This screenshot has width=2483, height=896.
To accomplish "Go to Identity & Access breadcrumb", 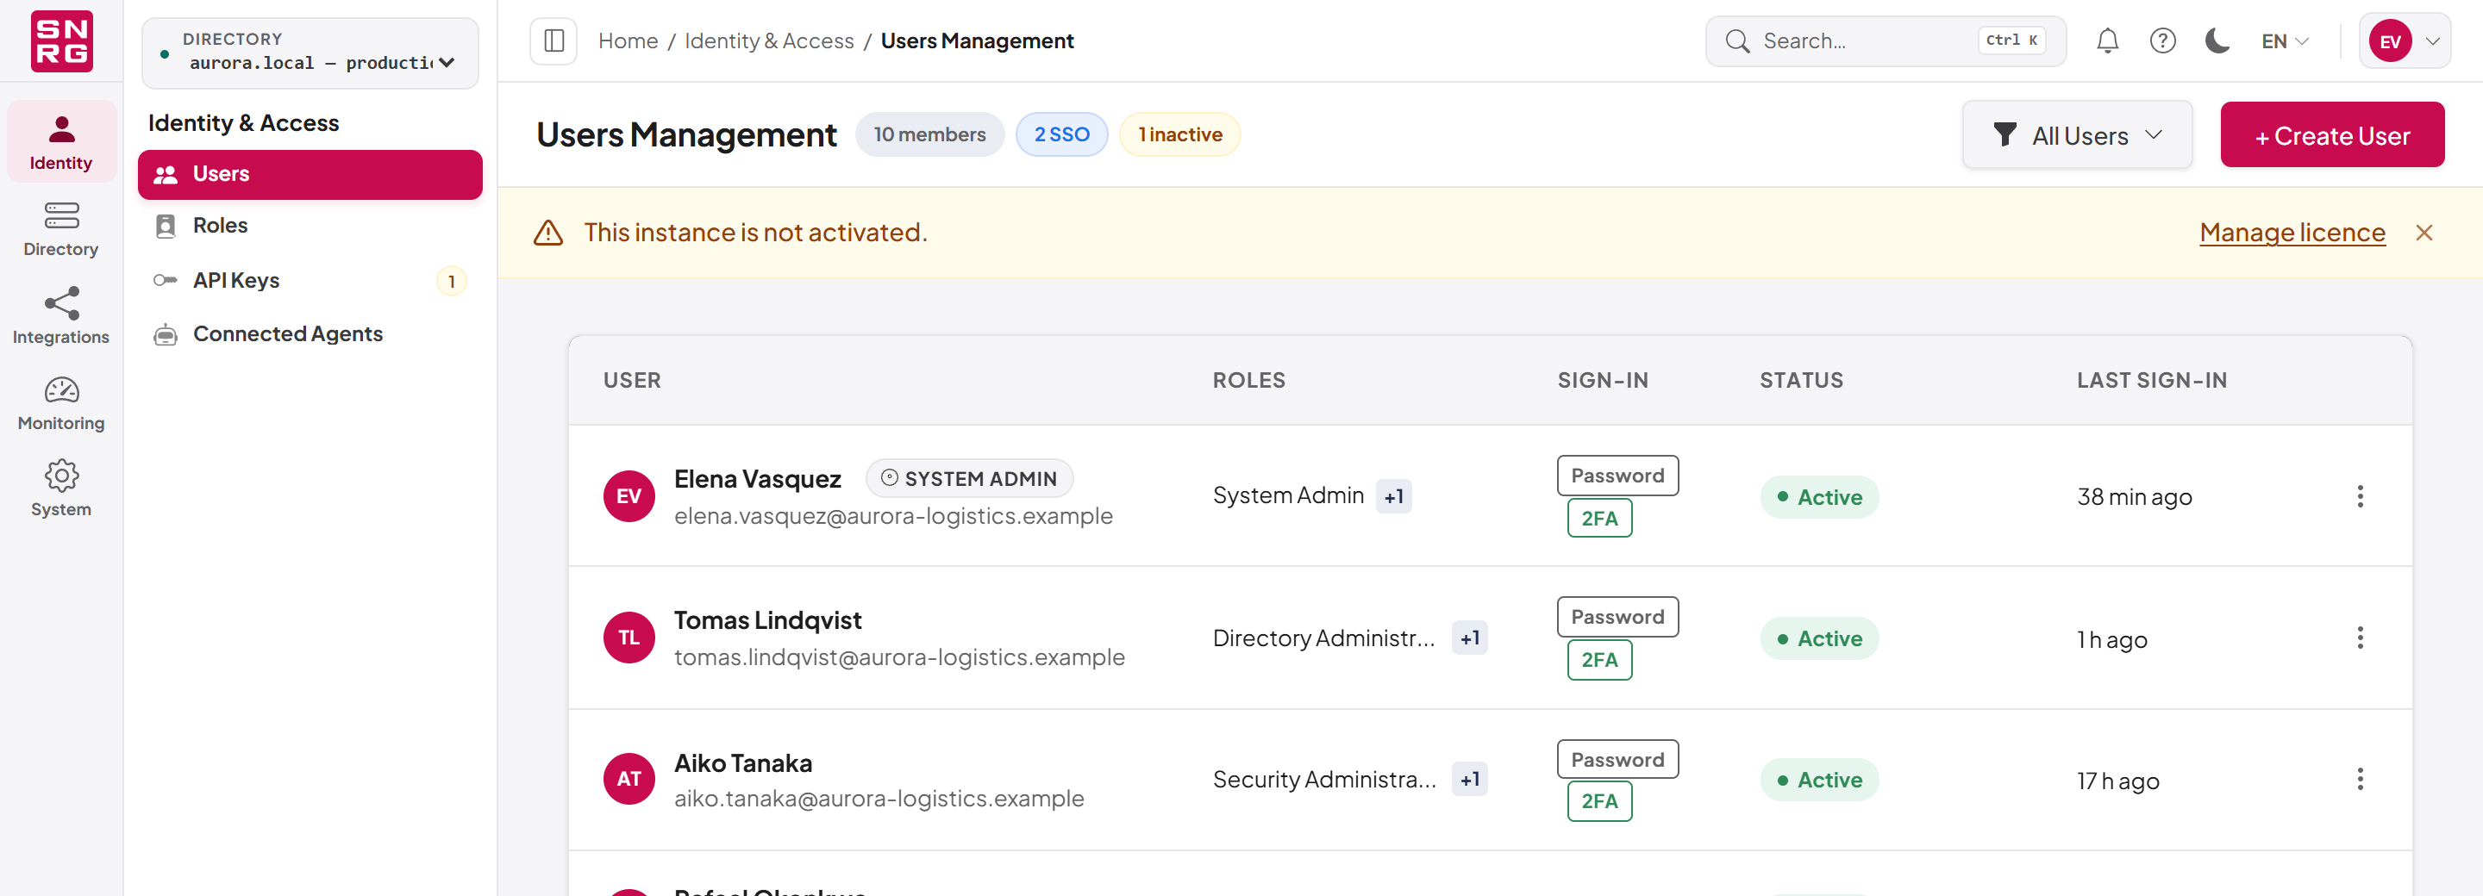I will coord(769,40).
